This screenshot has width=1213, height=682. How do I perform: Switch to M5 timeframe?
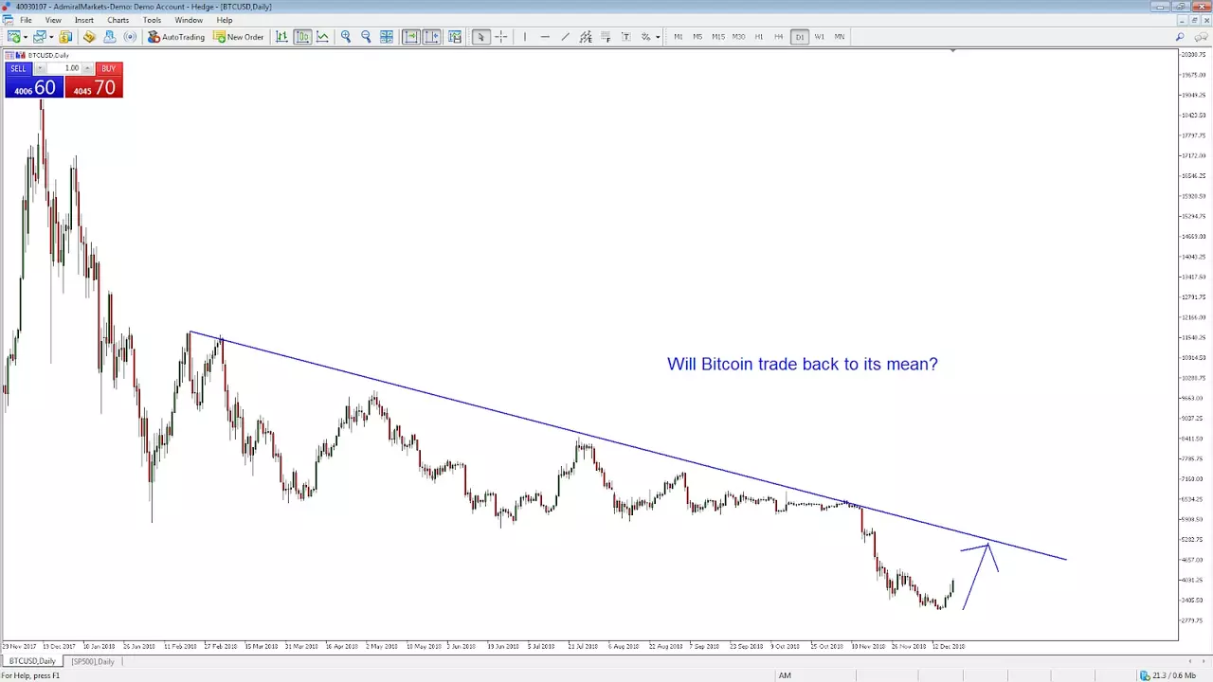(697, 37)
